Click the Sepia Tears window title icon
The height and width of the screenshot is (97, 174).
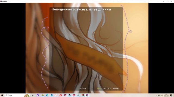(x=1, y=1)
